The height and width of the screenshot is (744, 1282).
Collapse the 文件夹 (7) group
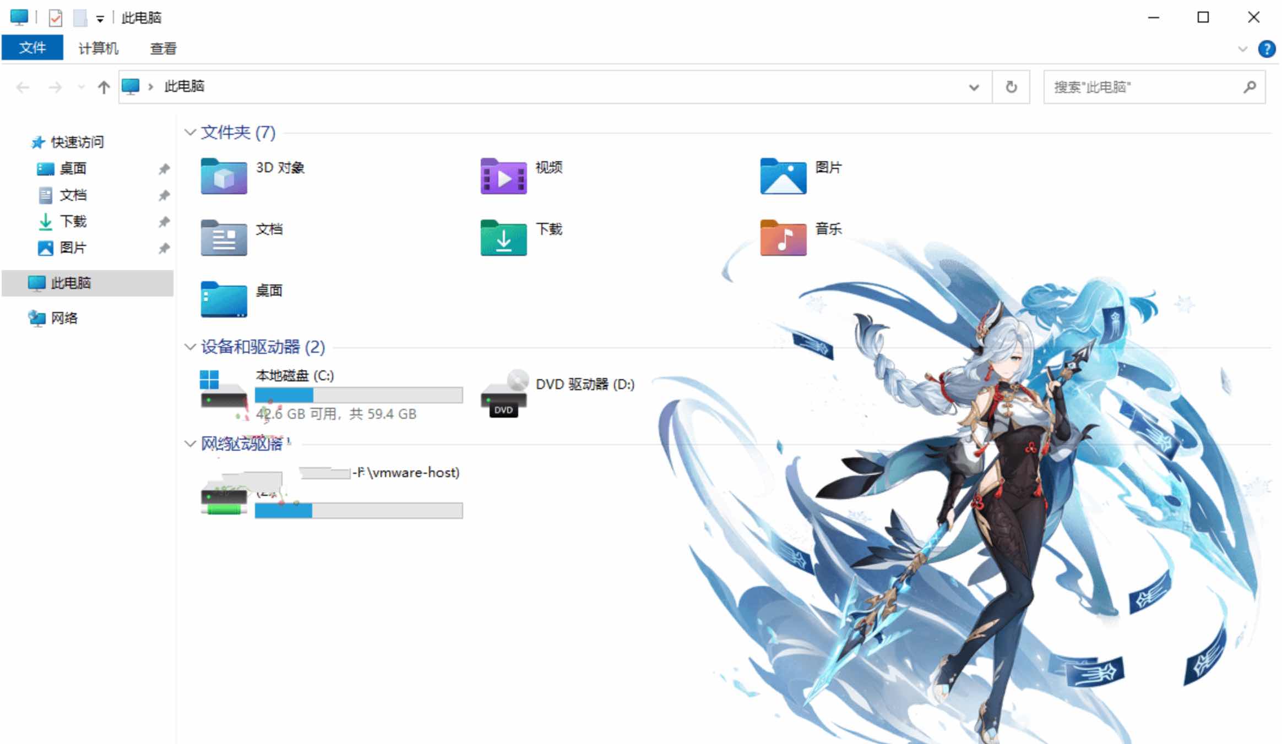tap(190, 132)
